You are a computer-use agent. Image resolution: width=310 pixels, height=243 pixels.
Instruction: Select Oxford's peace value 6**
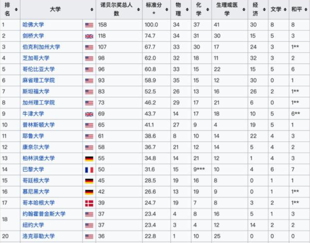(296, 114)
